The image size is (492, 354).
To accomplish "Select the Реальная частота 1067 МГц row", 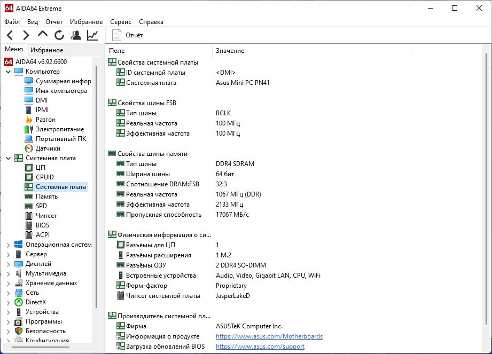I will (188, 194).
